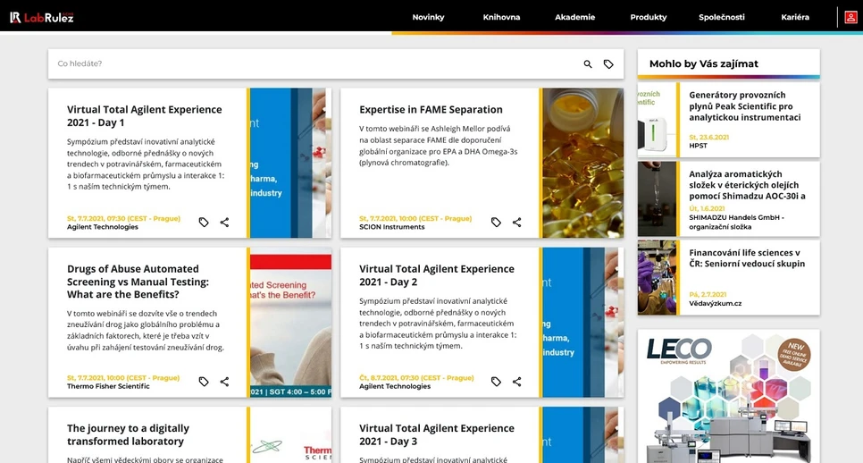863x463 pixels.
Task: Go to the Akademie section
Action: pos(574,17)
